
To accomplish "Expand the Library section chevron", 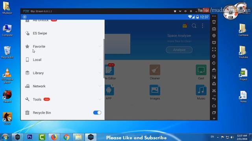I will 100,73.
